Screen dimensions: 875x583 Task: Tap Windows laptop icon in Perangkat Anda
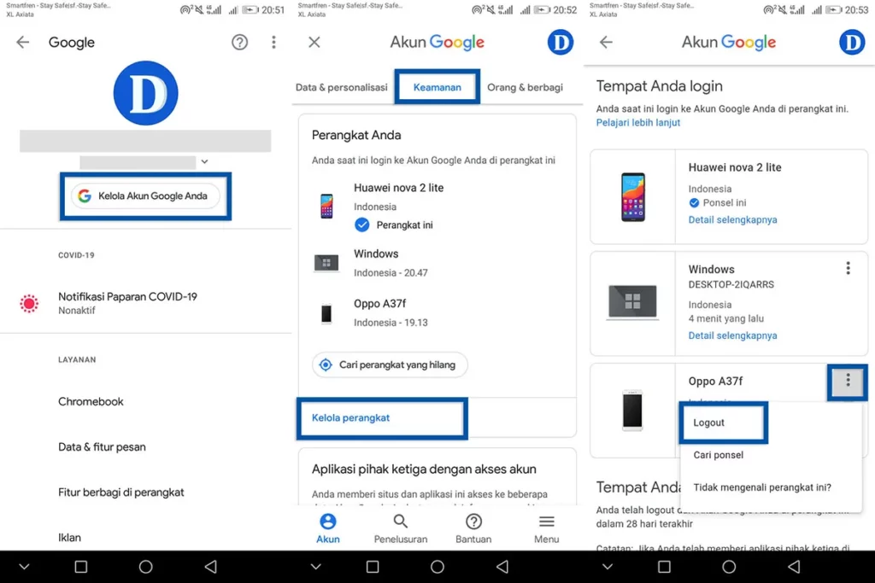point(326,263)
